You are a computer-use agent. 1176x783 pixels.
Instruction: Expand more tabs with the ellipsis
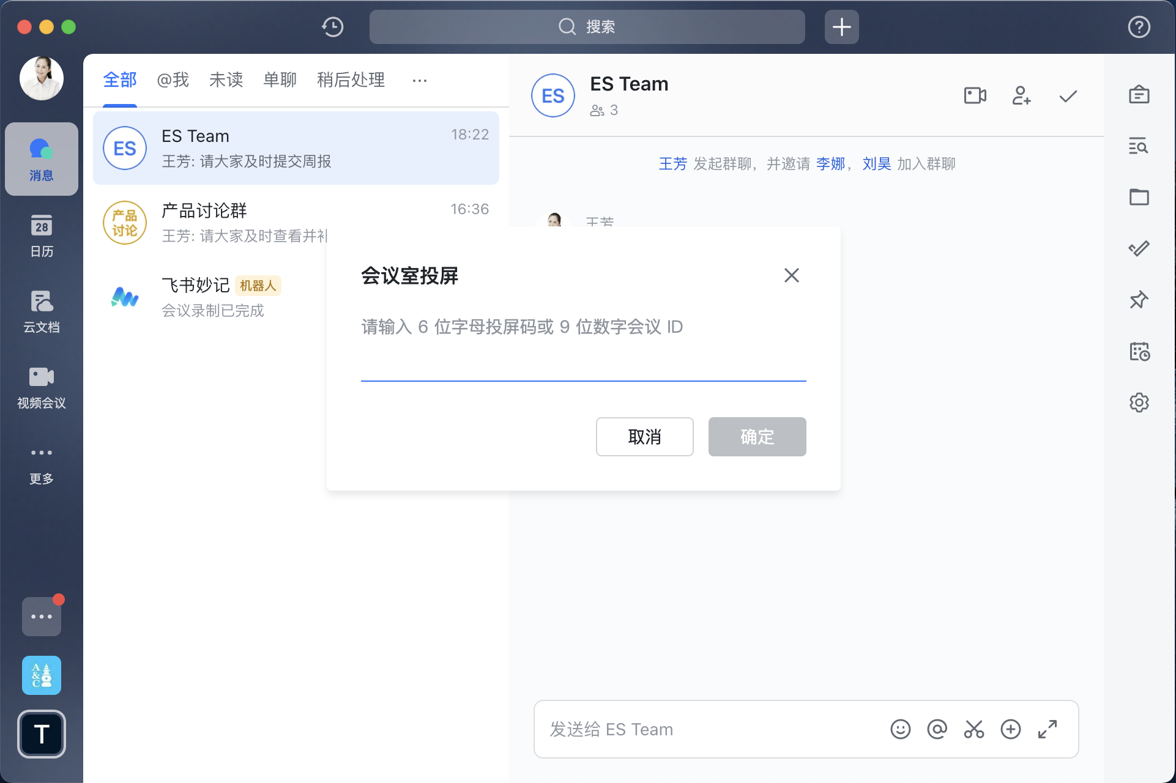click(420, 80)
